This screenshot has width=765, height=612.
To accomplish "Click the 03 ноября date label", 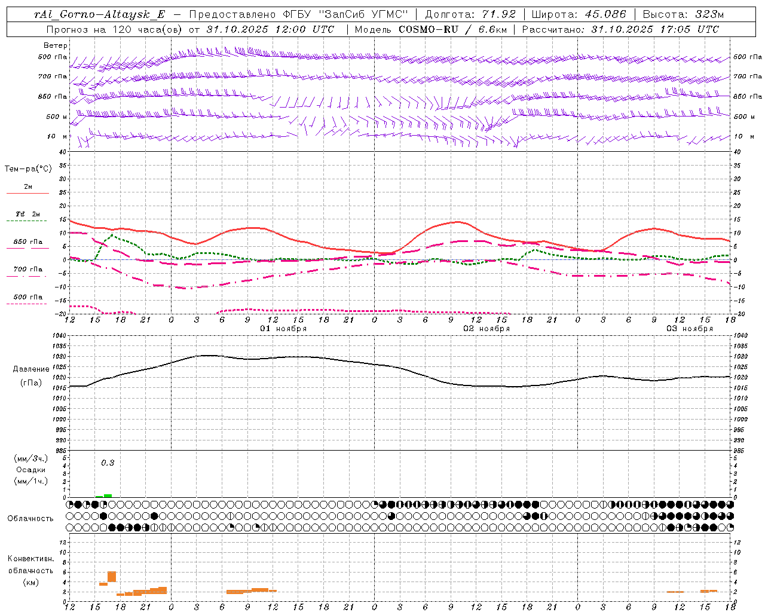I will [690, 329].
